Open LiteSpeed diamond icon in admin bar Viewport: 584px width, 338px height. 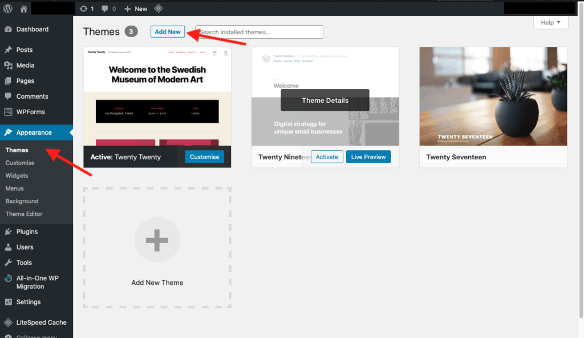click(159, 8)
